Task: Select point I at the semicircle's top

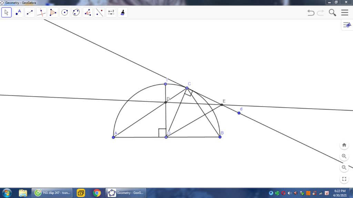Action: [x=165, y=84]
